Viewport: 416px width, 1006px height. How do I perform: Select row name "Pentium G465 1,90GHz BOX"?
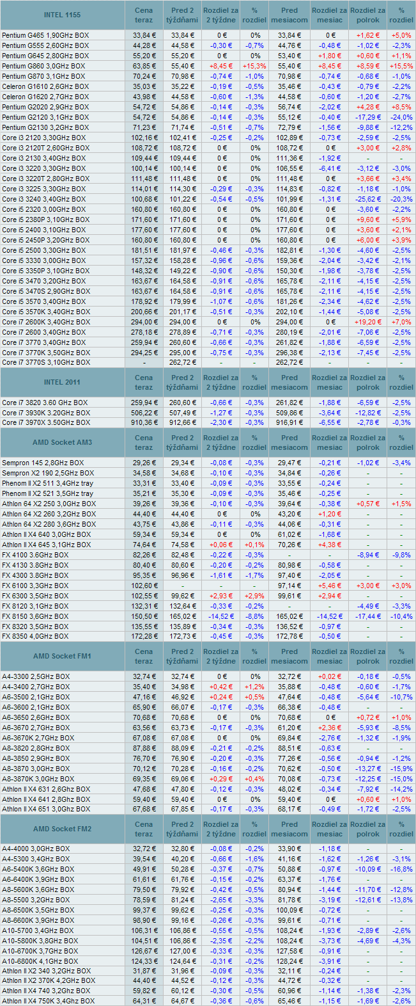[x=45, y=35]
